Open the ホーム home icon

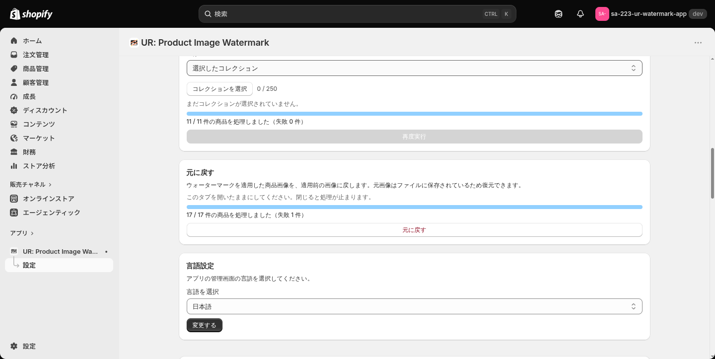point(14,41)
